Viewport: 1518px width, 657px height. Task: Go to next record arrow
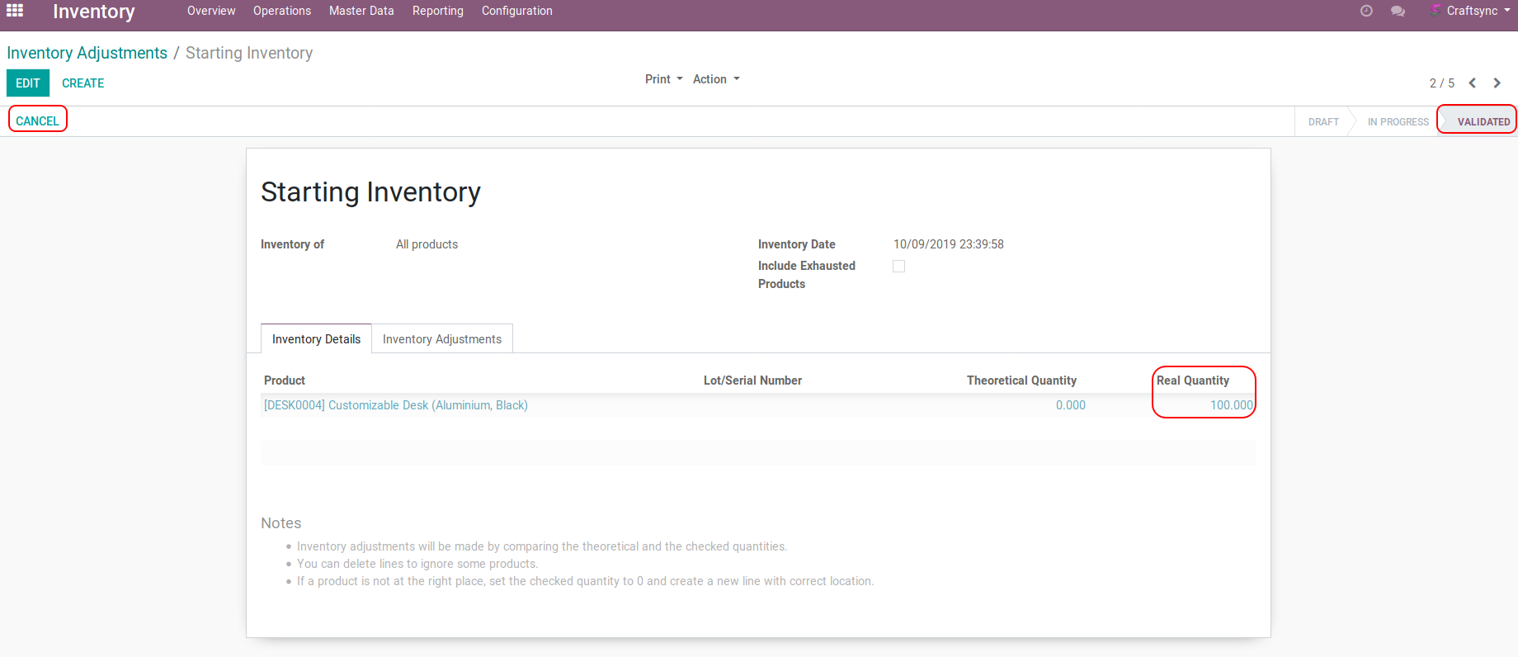[x=1497, y=83]
